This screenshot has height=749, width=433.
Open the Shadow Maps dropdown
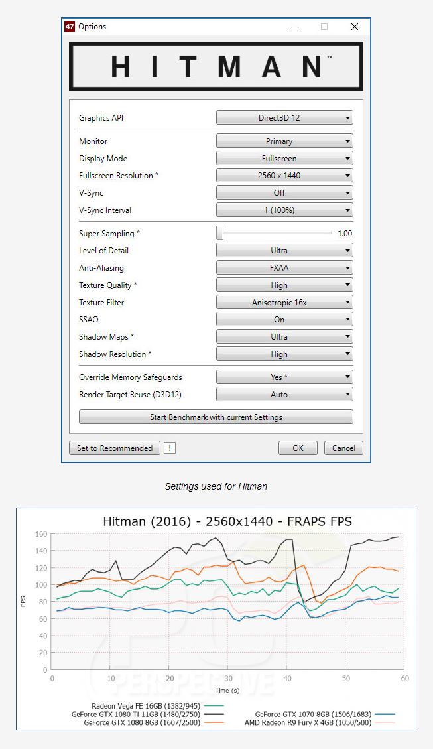(284, 336)
